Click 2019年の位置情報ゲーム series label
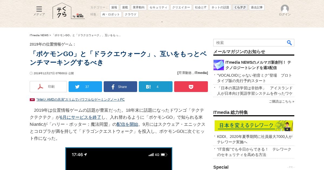 [x=53, y=44]
